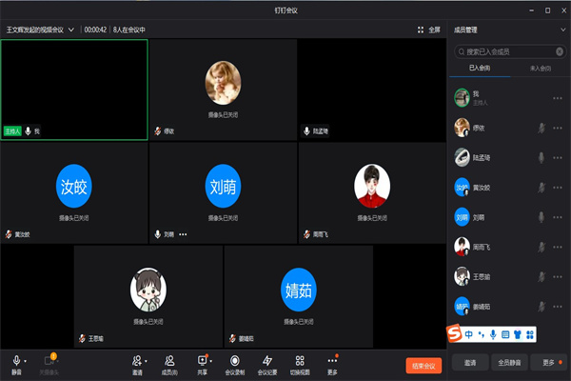
Task: Toggle microphone for member 陆孟琦 in list
Action: coord(541,156)
